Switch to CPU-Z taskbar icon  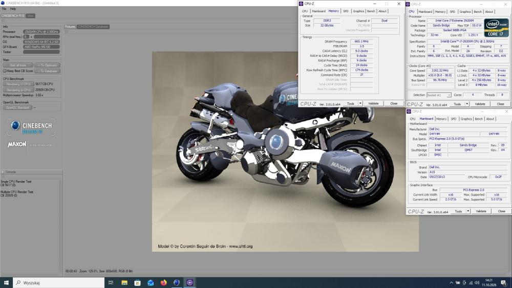[x=190, y=282]
